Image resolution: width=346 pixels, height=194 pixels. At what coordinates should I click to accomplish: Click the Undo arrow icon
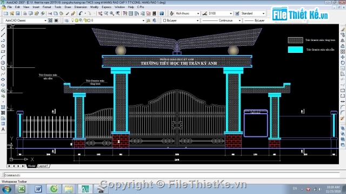(x=81, y=13)
